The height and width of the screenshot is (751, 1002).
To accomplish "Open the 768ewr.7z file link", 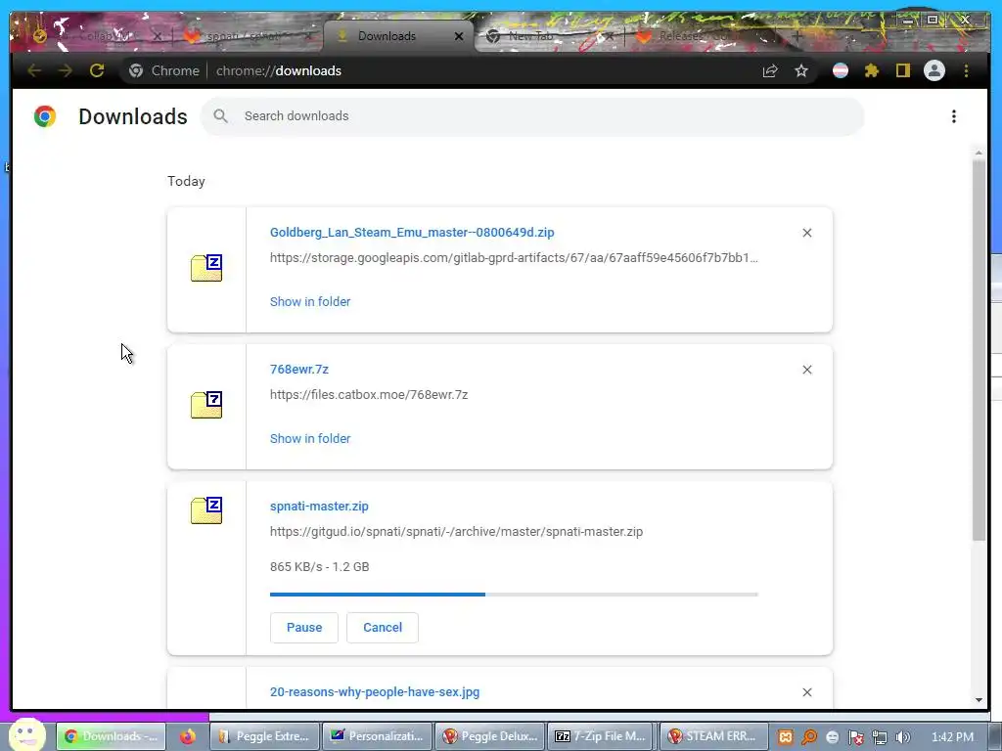I will click(x=299, y=369).
